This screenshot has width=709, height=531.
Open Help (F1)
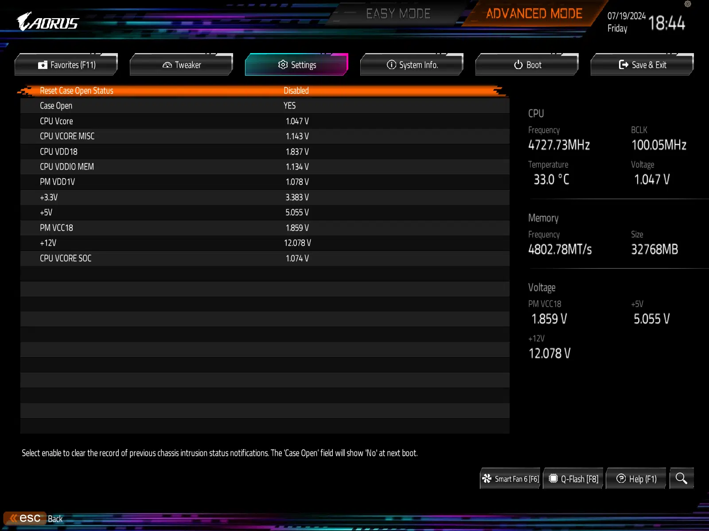pyautogui.click(x=636, y=478)
